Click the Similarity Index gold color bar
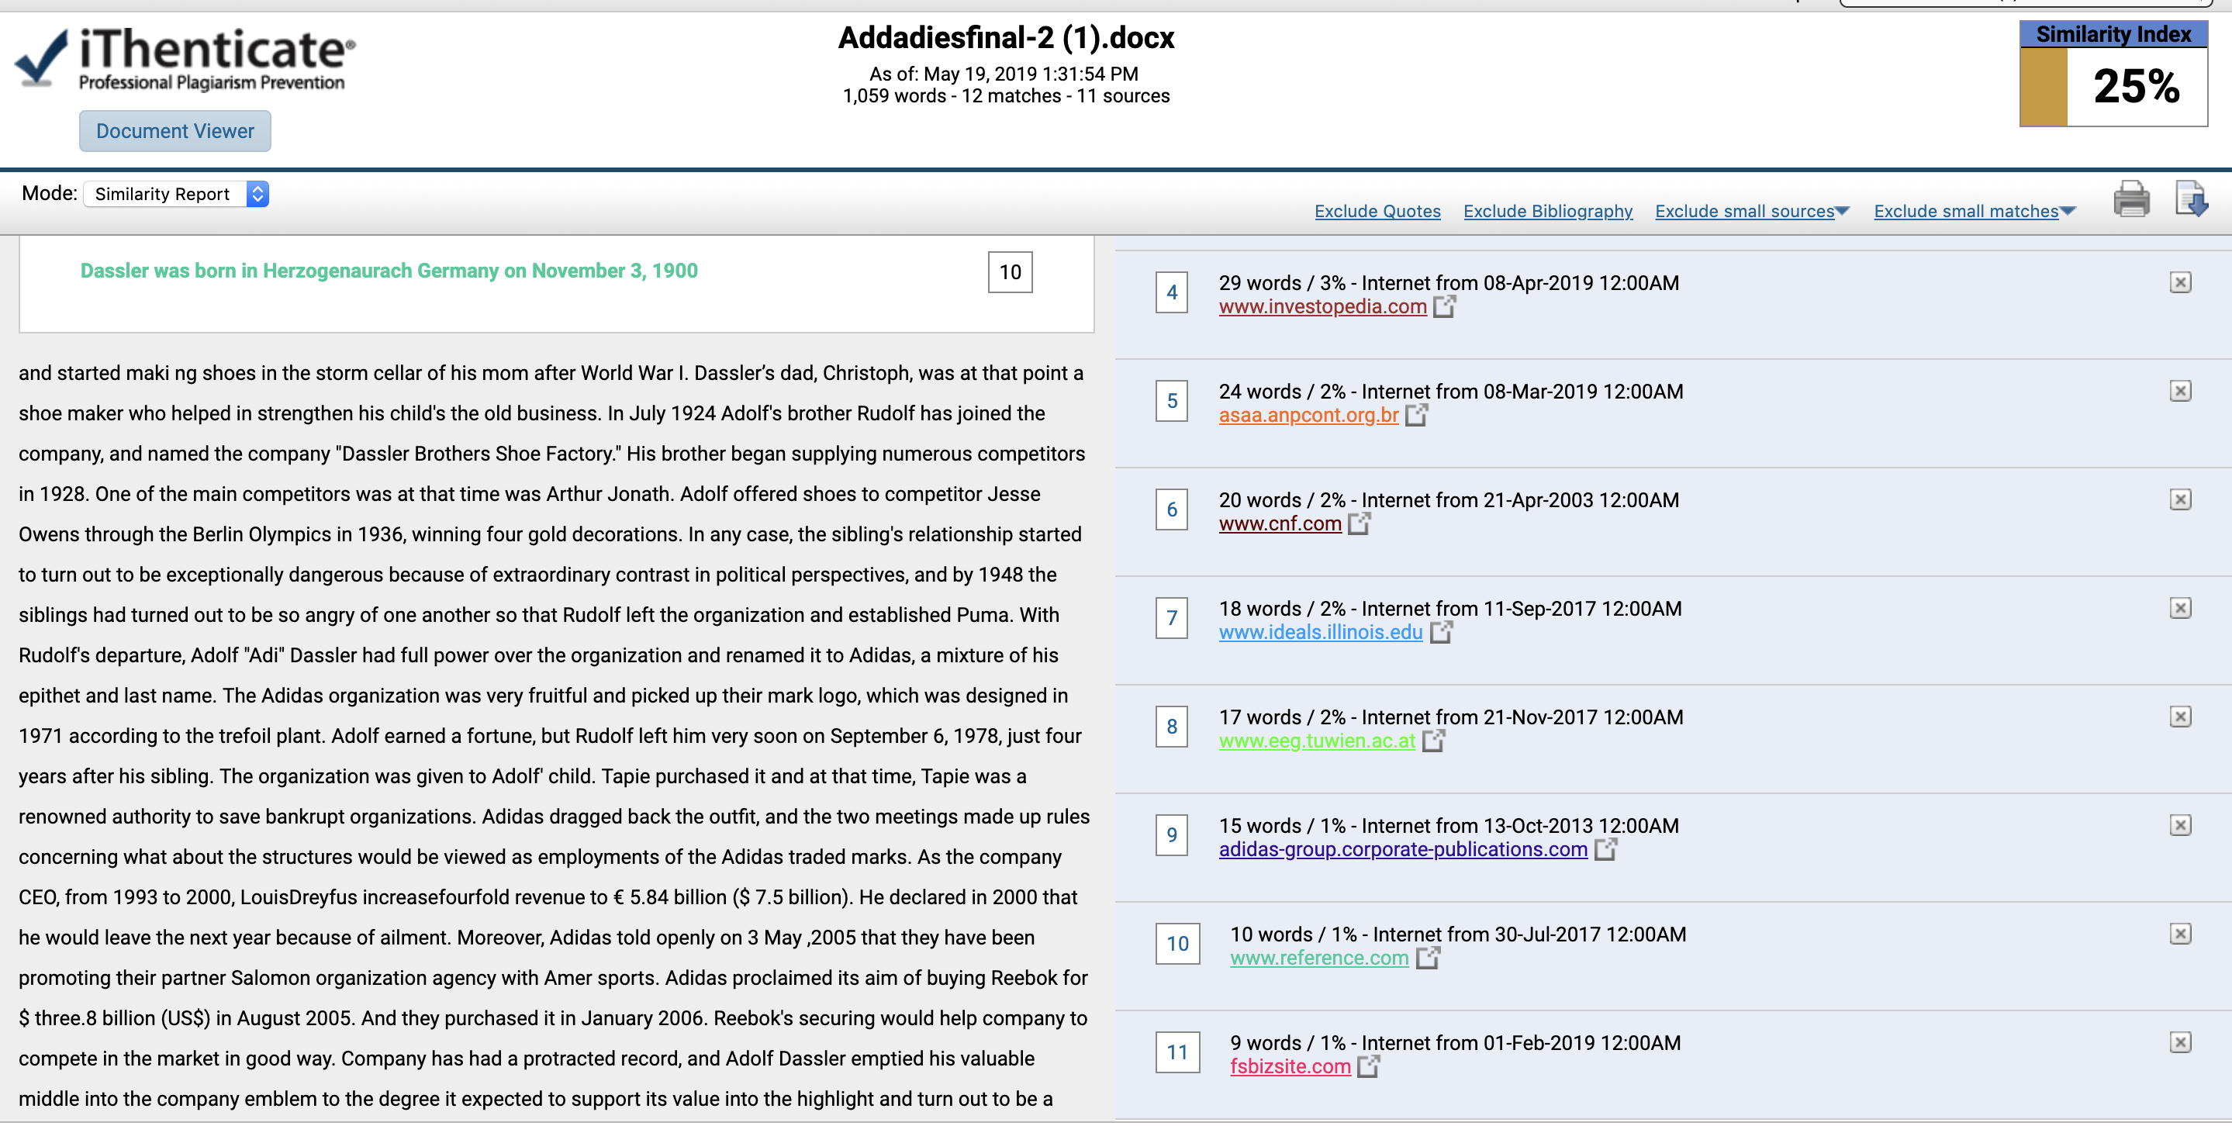2232x1126 pixels. 2043,88
